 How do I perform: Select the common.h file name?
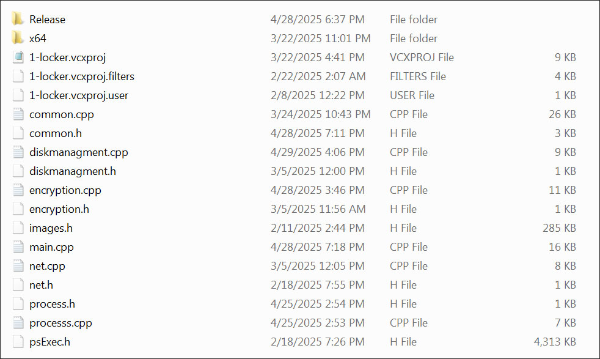click(x=56, y=133)
